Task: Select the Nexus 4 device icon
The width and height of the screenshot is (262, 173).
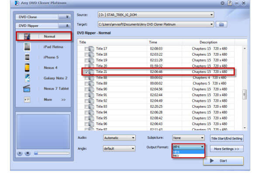Action: click(x=27, y=67)
